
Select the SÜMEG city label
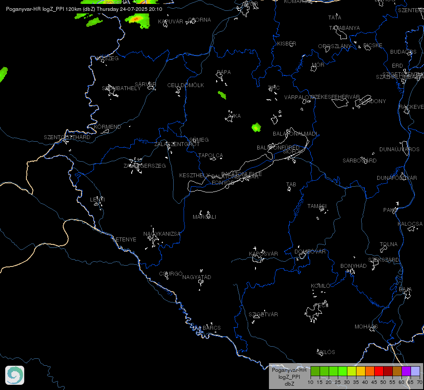coord(199,140)
